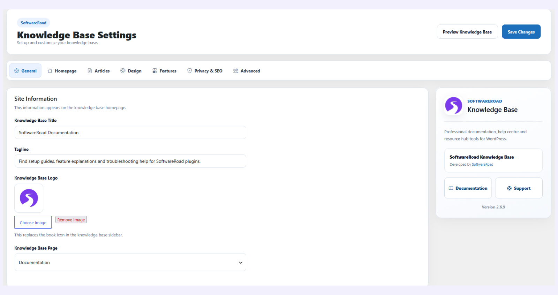Follow the SoftwareRoad developer link
Viewport: 558px width, 295px height.
pyautogui.click(x=482, y=165)
